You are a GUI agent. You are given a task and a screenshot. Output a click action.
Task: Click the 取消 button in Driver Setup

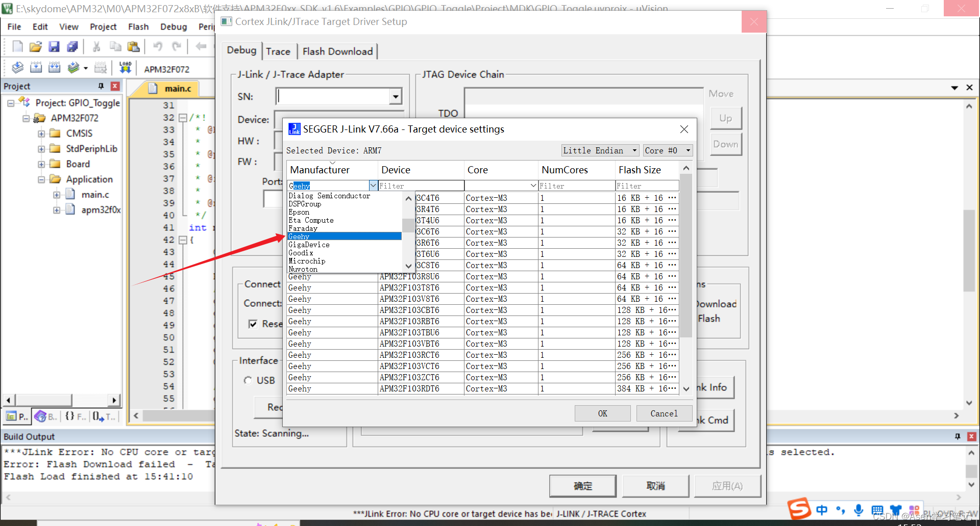pyautogui.click(x=655, y=486)
